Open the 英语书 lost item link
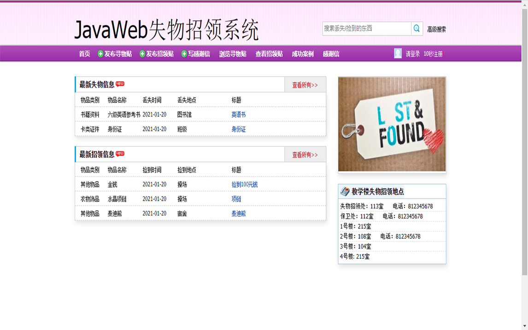The width and height of the screenshot is (528, 330). coord(238,115)
